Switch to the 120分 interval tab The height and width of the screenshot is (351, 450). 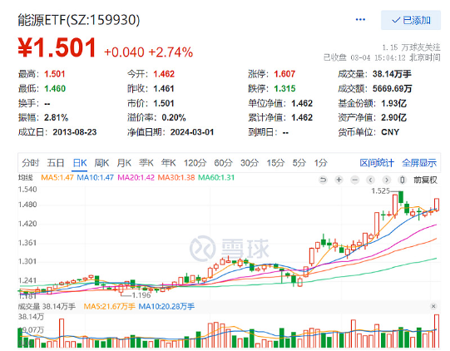tap(195, 163)
